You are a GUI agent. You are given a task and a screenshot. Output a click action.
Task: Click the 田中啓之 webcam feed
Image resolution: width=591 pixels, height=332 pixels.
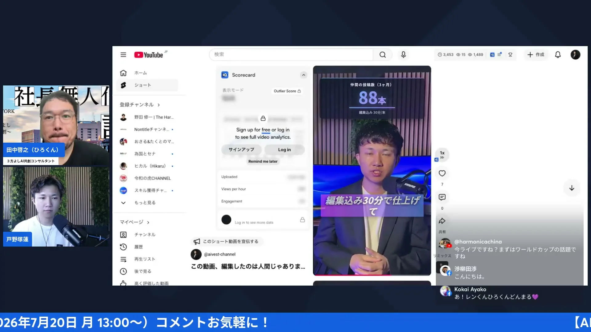click(x=56, y=125)
